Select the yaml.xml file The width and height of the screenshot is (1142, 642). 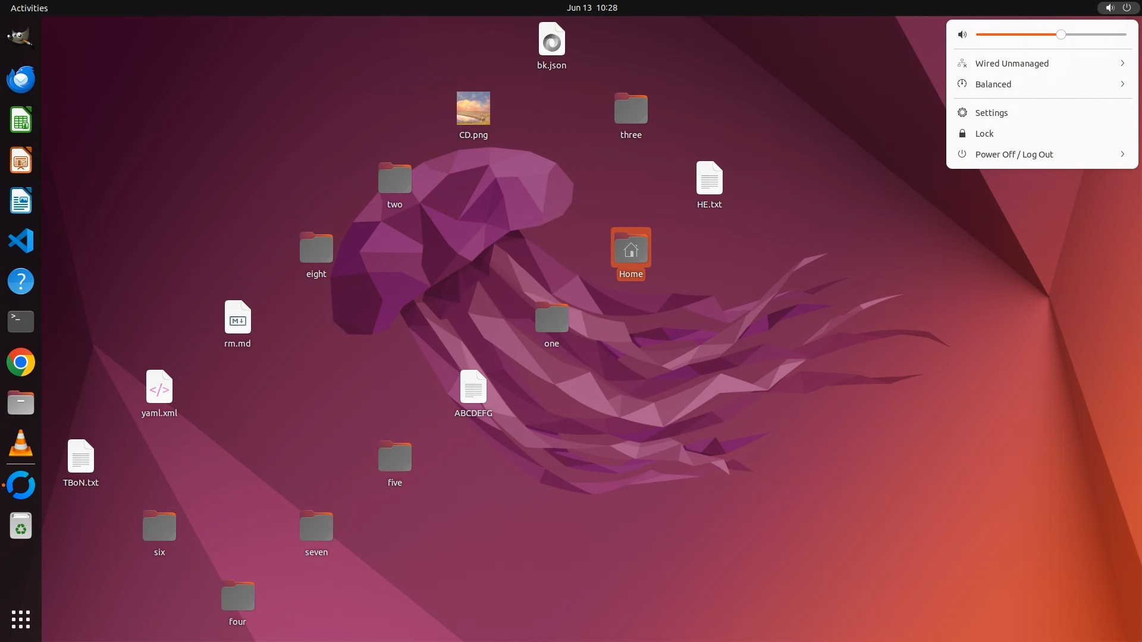(x=159, y=394)
